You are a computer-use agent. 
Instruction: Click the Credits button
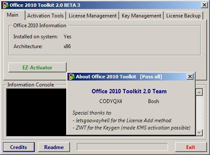(19, 147)
